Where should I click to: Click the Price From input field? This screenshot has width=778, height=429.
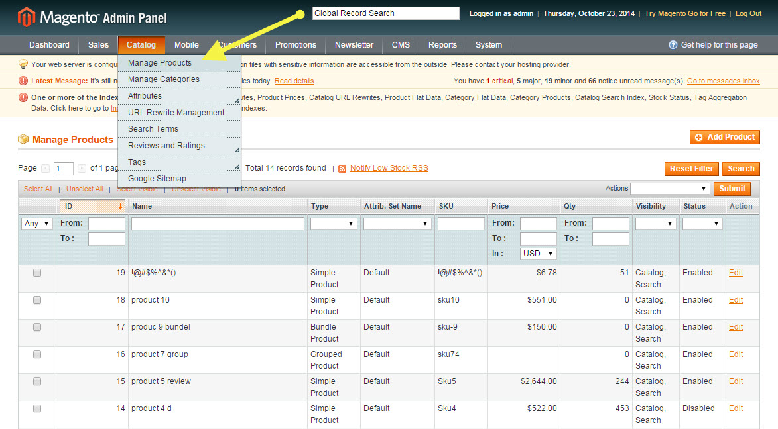tap(539, 223)
